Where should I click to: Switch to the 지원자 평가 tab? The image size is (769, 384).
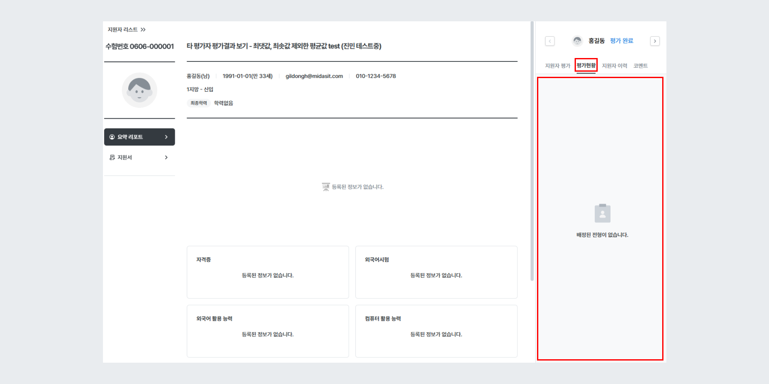(557, 65)
